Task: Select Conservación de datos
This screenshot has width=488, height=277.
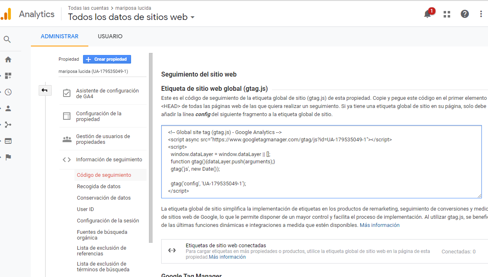Action: tap(104, 198)
